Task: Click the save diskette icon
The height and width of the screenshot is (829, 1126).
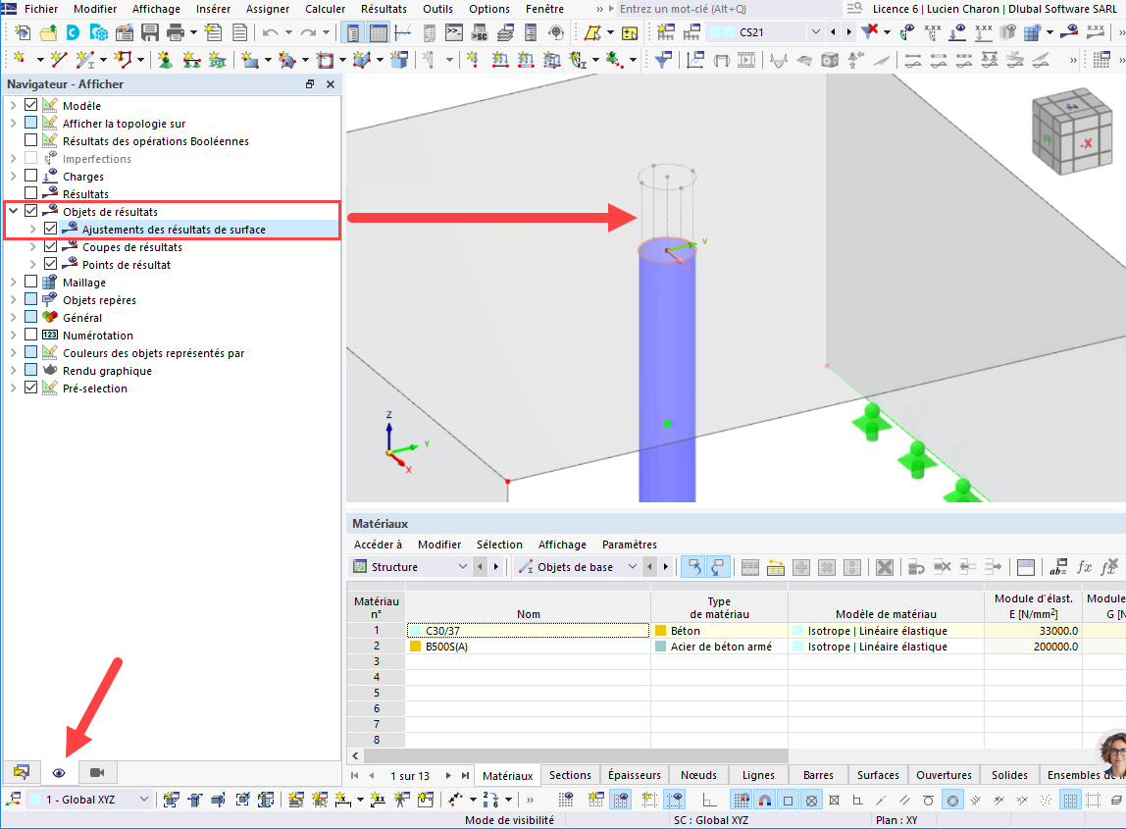Action: point(150,33)
